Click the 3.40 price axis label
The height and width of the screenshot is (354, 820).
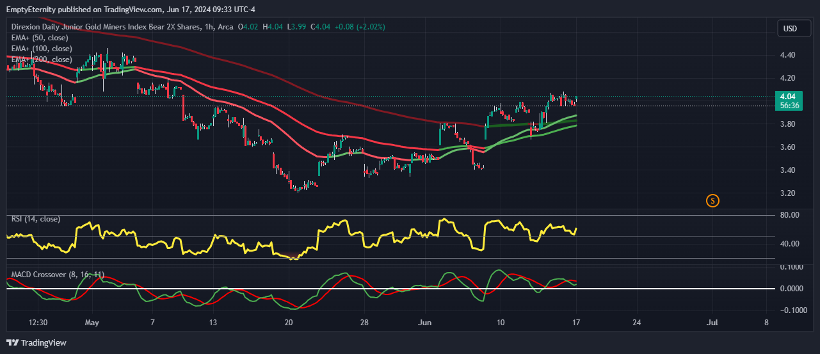tap(787, 170)
